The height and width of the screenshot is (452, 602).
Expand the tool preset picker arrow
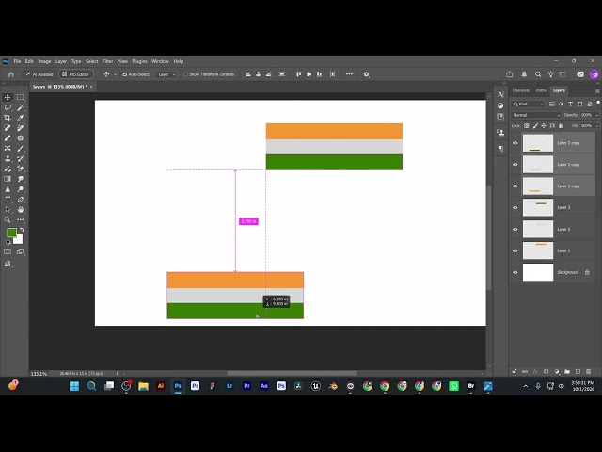click(x=115, y=74)
